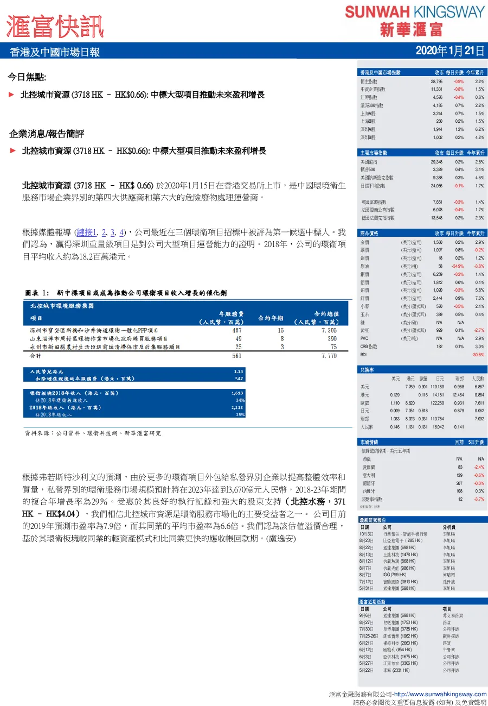
Task: Select the 上海A股 value 3,244
Action: pos(438,114)
